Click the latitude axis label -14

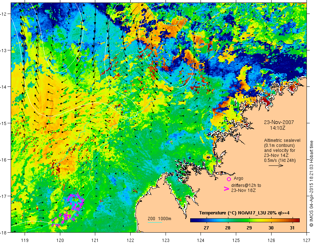pyautogui.click(x=4, y=87)
